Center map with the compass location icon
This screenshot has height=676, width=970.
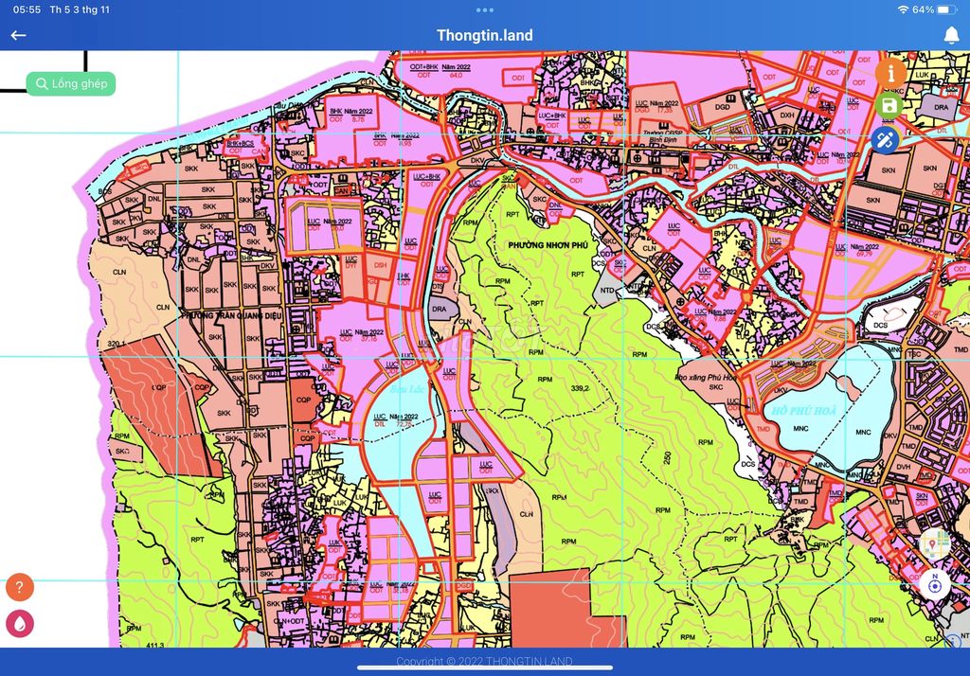pyautogui.click(x=935, y=584)
